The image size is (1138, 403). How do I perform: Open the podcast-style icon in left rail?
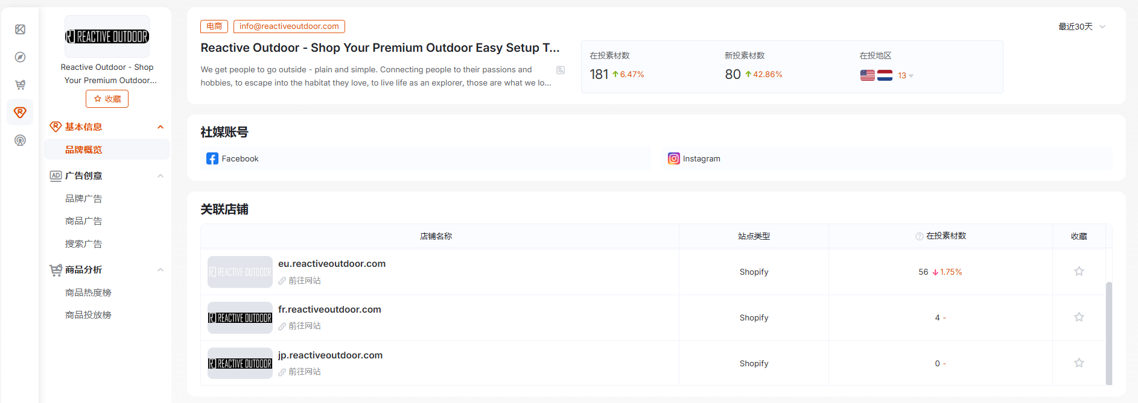pyautogui.click(x=20, y=140)
